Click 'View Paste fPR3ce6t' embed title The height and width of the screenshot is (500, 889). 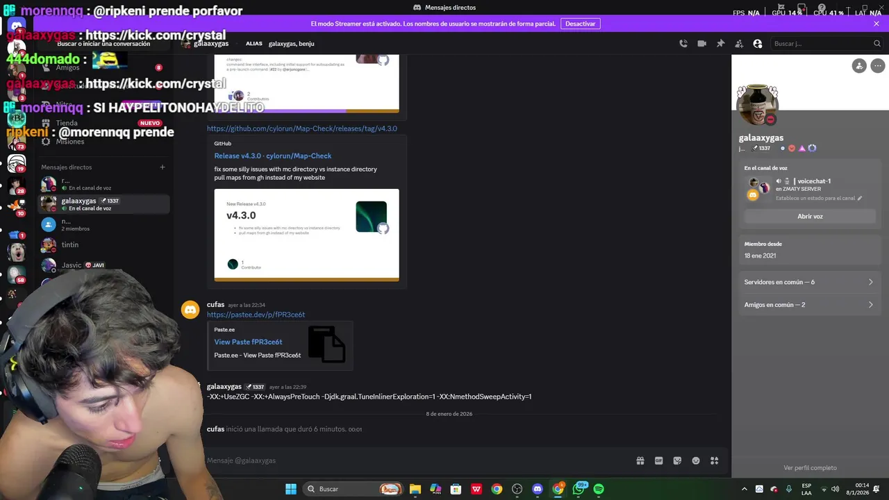click(248, 342)
